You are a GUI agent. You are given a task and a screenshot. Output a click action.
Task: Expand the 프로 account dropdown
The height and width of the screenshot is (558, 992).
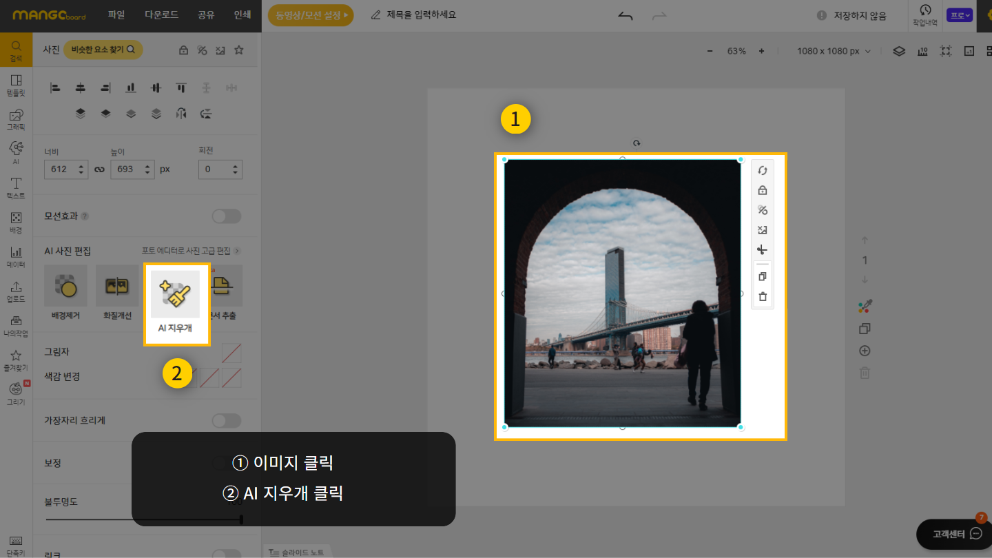point(960,15)
